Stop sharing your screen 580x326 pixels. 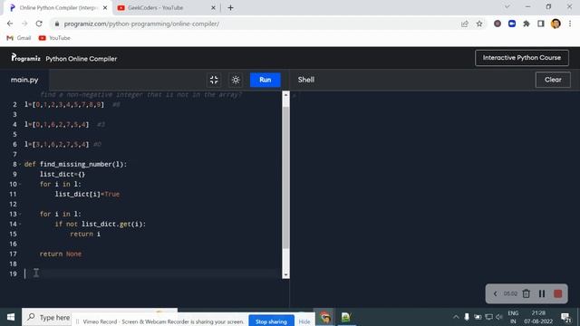[x=271, y=321]
